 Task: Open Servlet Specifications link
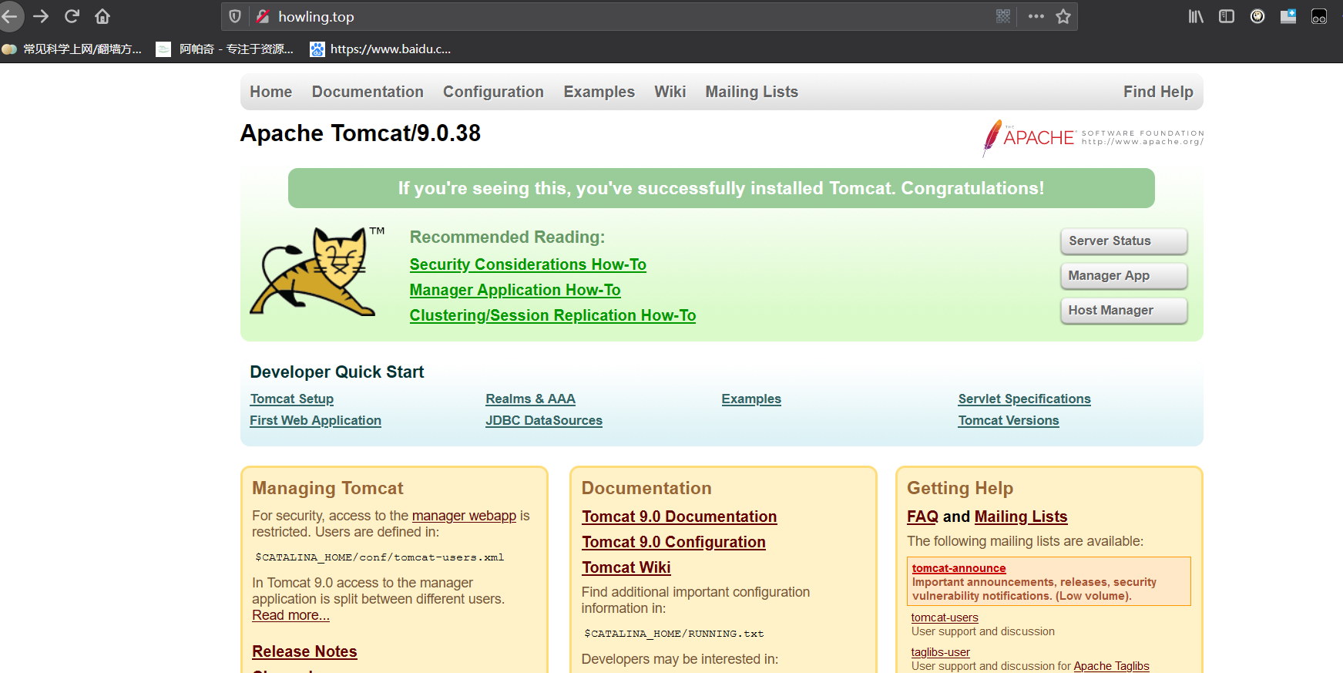pyautogui.click(x=1024, y=399)
